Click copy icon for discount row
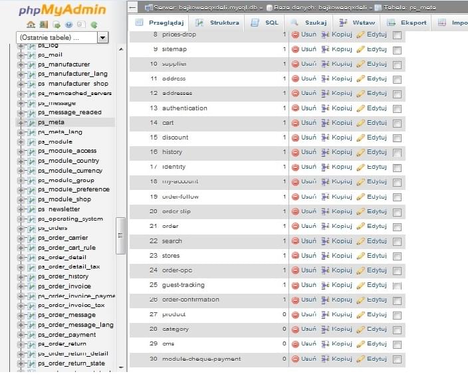The image size is (468, 382). pos(325,138)
